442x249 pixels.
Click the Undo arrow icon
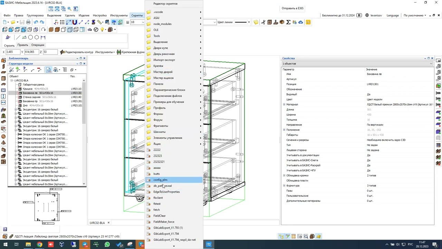tap(36, 22)
